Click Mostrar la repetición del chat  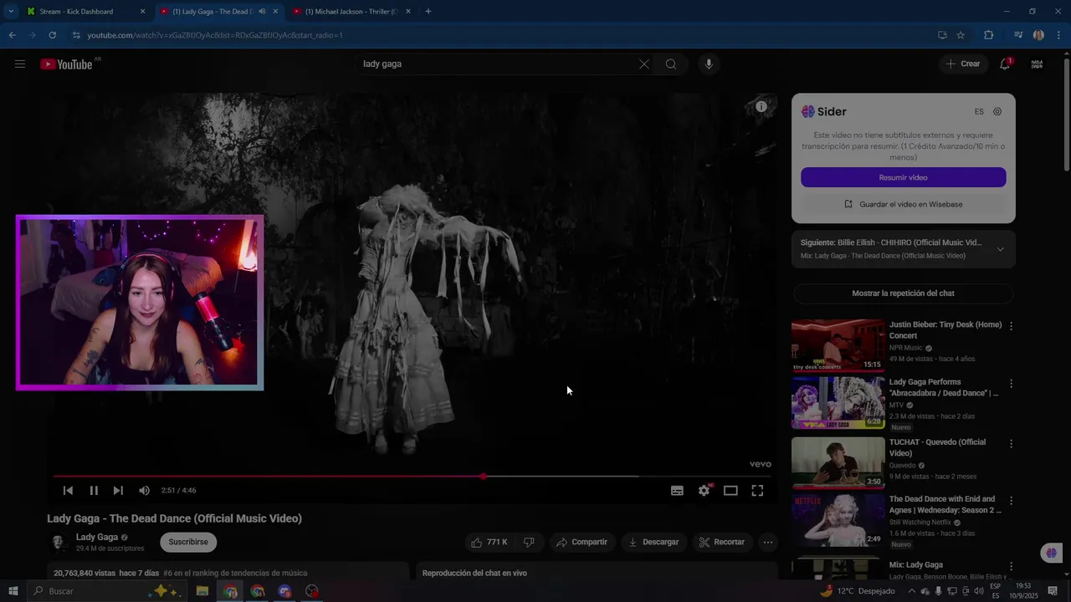click(x=903, y=293)
